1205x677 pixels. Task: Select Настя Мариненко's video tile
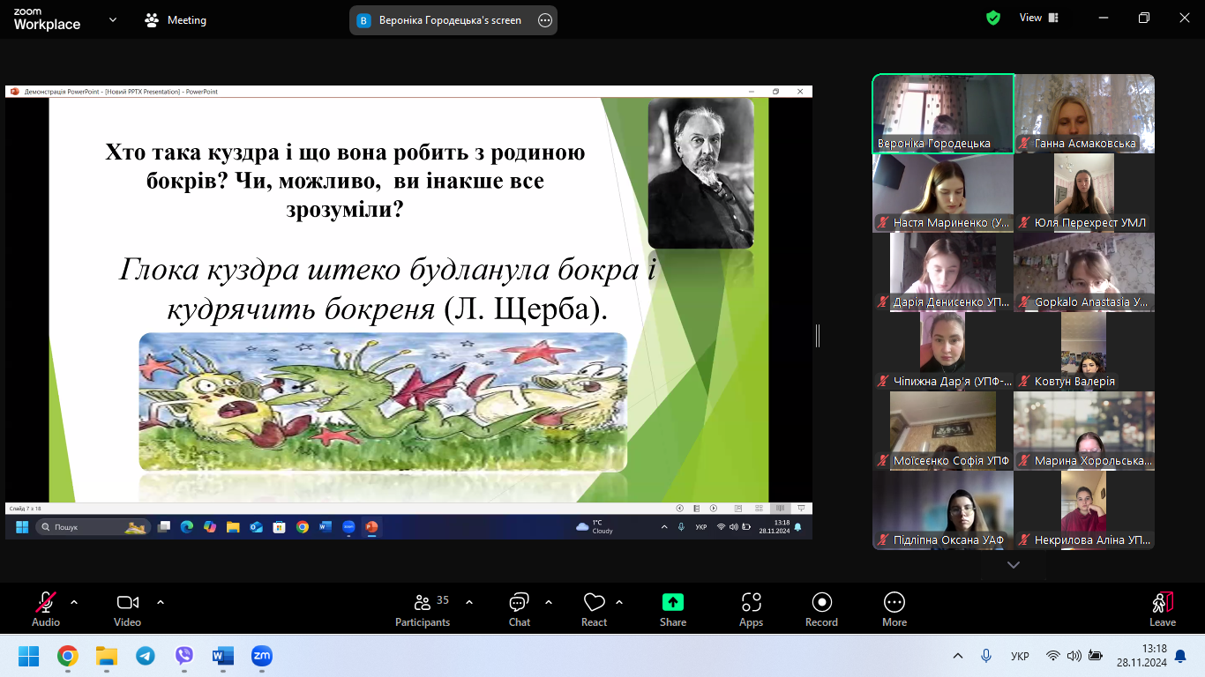[943, 193]
